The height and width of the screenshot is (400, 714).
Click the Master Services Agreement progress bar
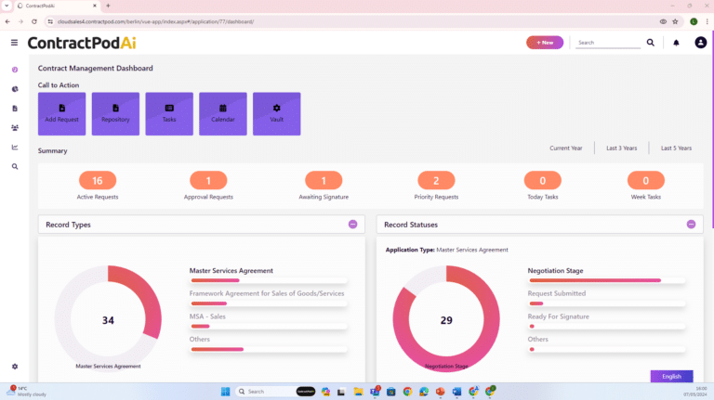tap(269, 280)
